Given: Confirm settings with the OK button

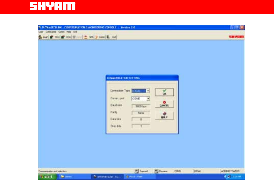Looking at the screenshot, I should click(x=164, y=92).
